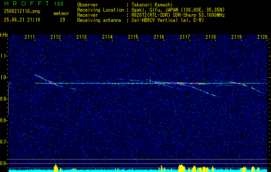This screenshot has width=271, height=172.
Task: Click time marker 2114
Action: [107, 37]
